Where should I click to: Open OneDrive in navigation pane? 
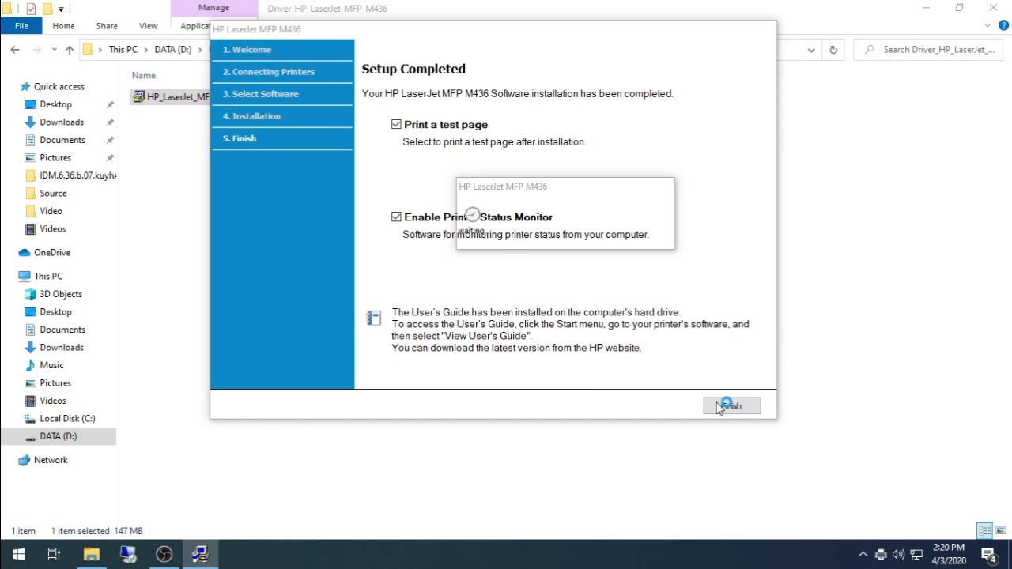coord(52,253)
